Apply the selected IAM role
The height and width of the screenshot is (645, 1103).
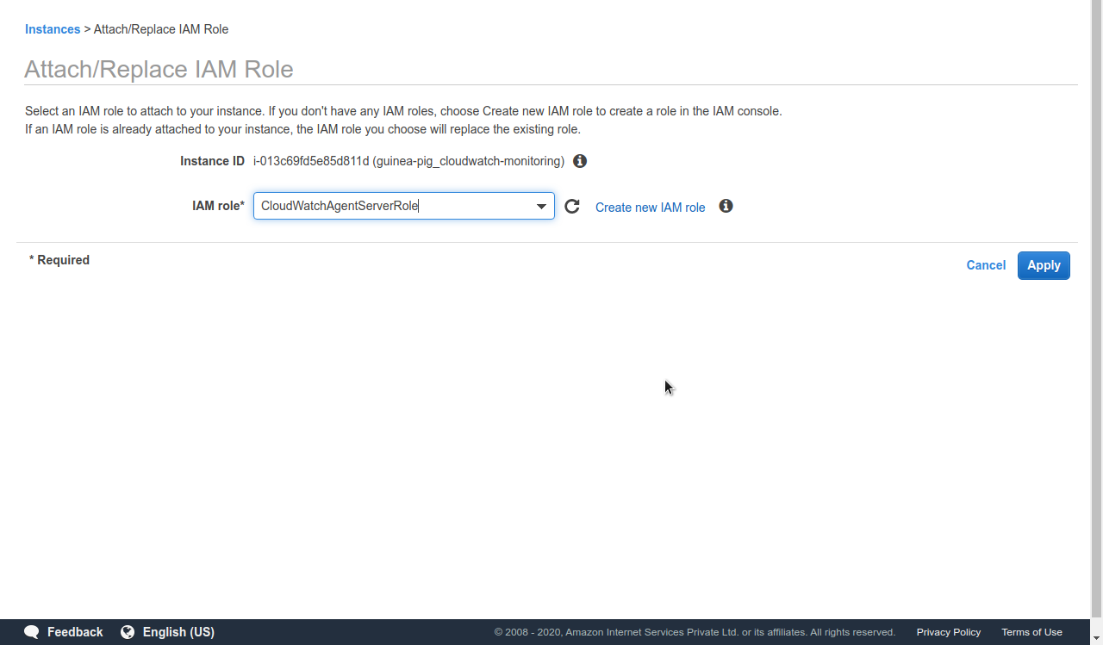[x=1044, y=265]
